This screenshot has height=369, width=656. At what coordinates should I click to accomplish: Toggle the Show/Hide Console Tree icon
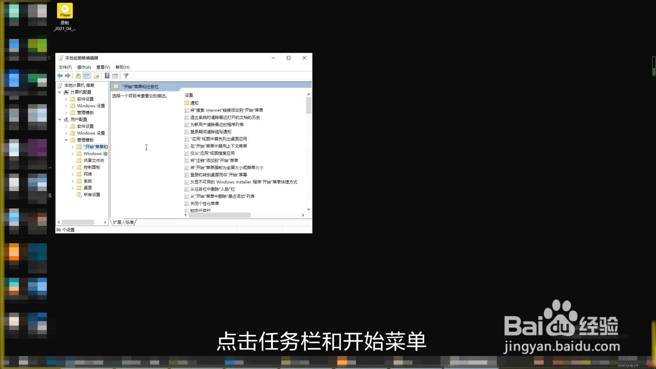(x=87, y=76)
